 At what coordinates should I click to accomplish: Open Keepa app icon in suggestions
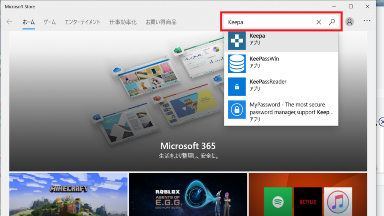point(237,40)
